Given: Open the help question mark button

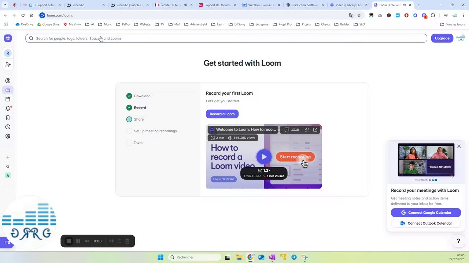Looking at the screenshot, I should point(458,241).
